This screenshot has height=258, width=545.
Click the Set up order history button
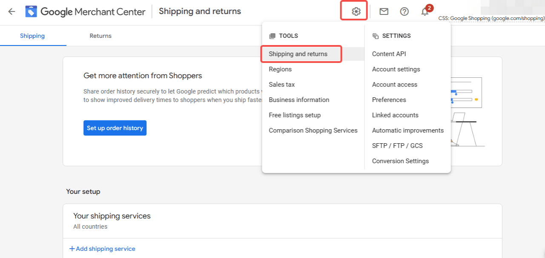coord(115,128)
